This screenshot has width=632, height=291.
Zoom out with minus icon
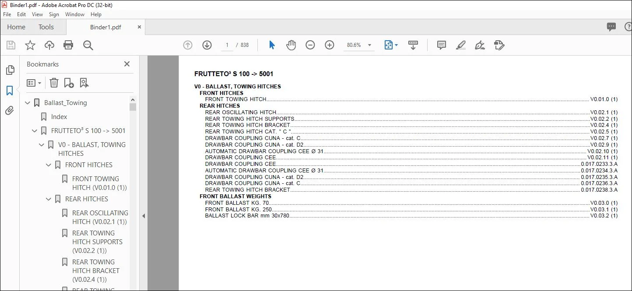click(310, 45)
